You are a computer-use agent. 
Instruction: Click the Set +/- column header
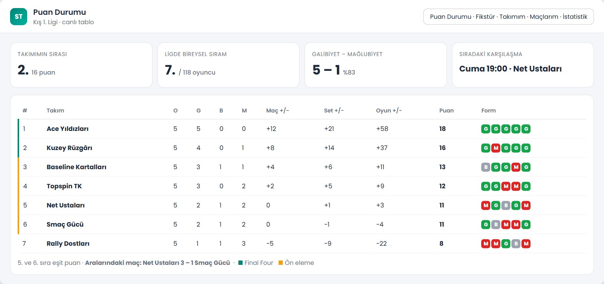[334, 110]
